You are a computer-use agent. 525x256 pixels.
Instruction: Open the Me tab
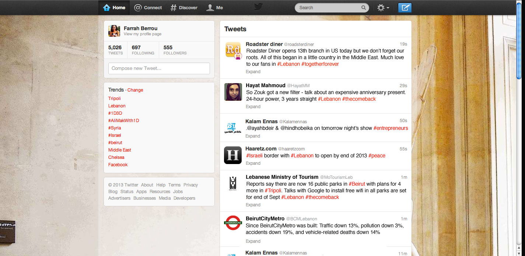215,8
